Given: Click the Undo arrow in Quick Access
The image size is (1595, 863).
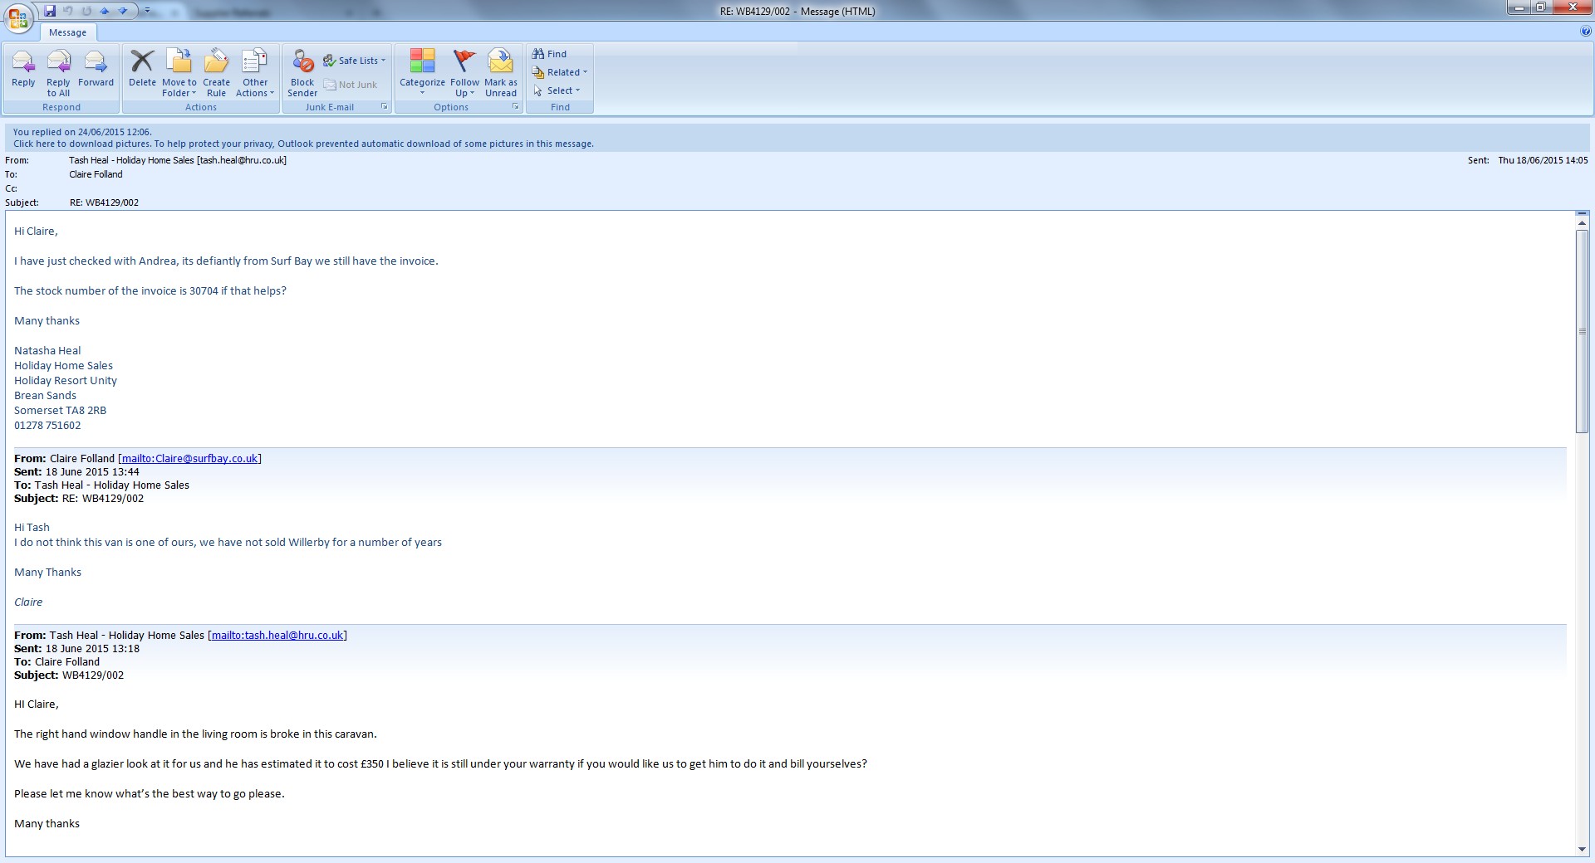Looking at the screenshot, I should [x=68, y=11].
